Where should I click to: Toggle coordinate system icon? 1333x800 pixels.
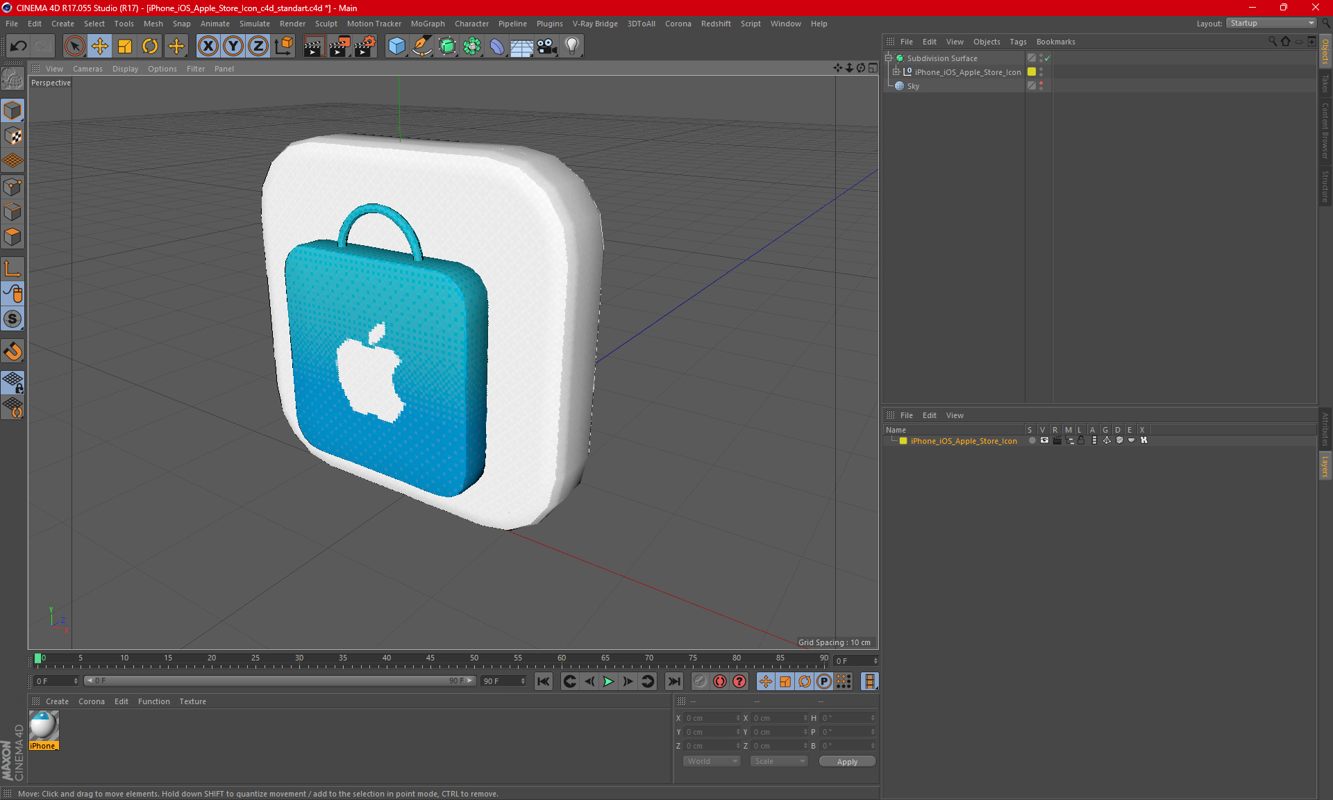point(284,47)
